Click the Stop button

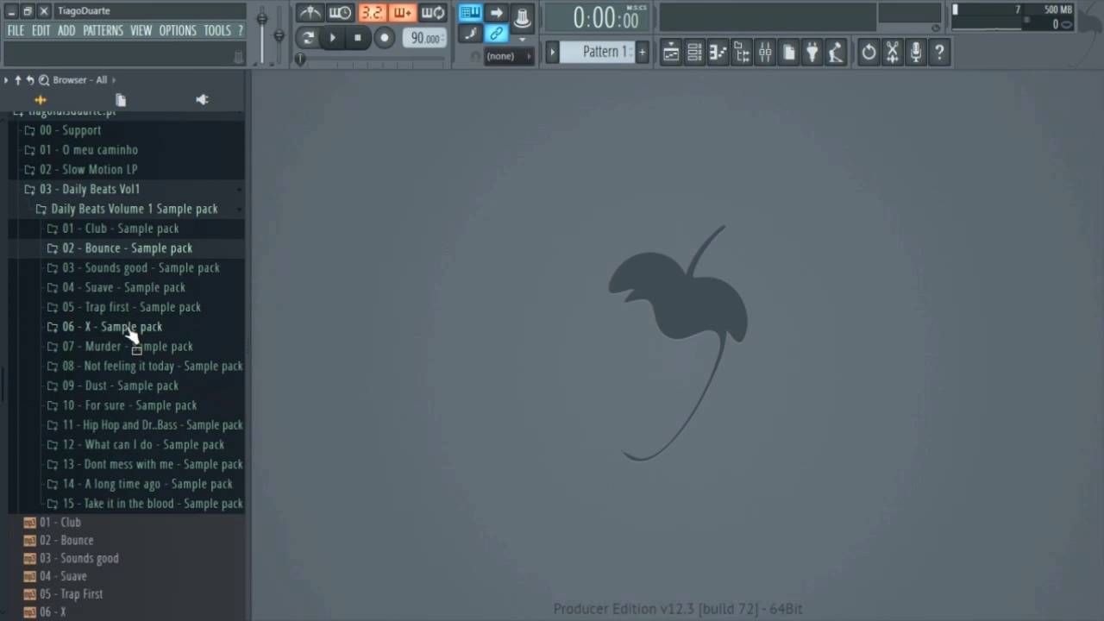click(x=358, y=37)
